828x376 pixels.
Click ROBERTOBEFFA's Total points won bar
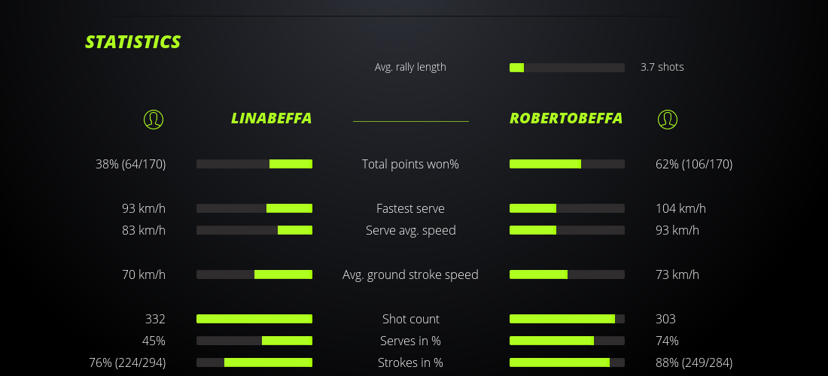click(567, 164)
